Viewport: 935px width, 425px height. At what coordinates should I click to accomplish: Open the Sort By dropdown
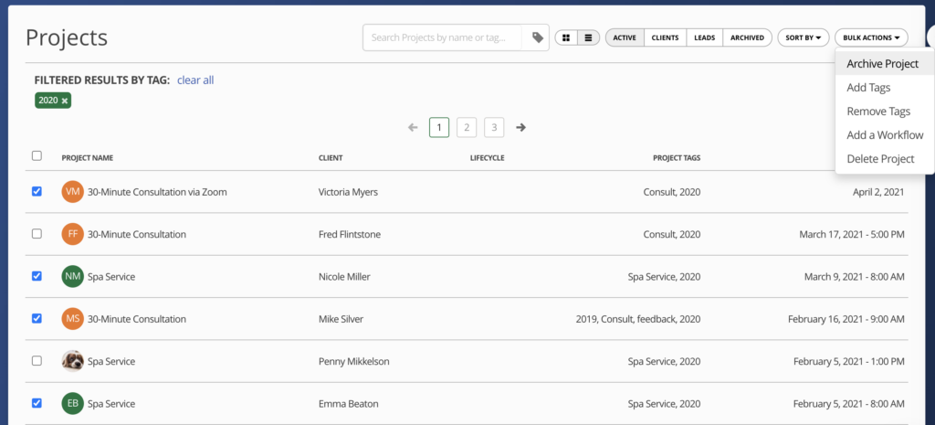[803, 37]
